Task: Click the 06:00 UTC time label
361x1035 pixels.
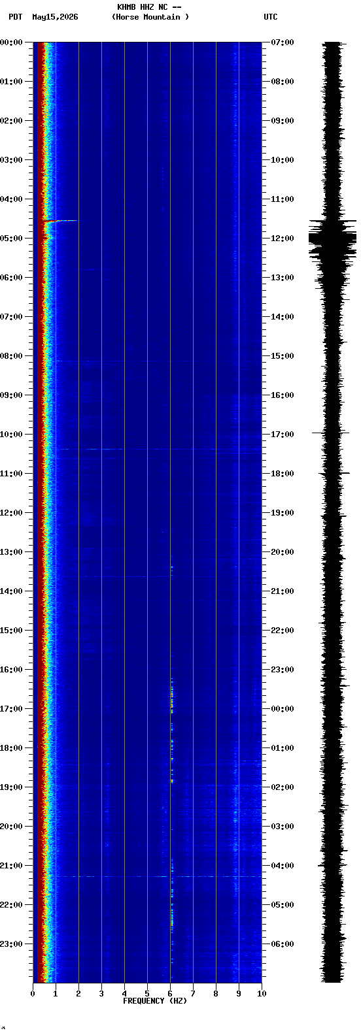Action: tap(283, 944)
